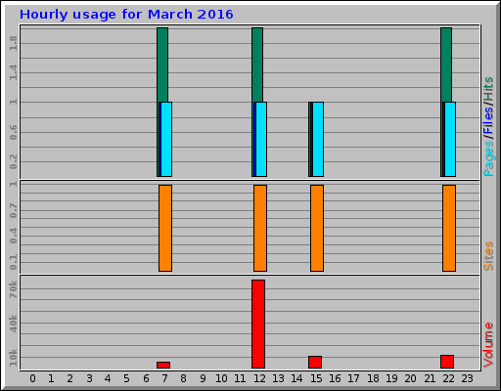This screenshot has height=391, width=501.
Task: Click hour label "5" on the x-axis
Action: [126, 378]
